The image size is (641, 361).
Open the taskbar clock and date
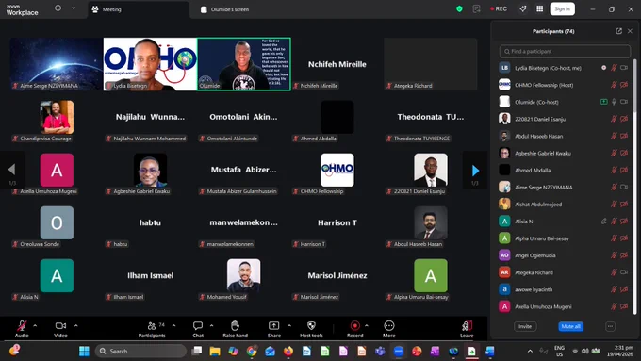(619, 352)
